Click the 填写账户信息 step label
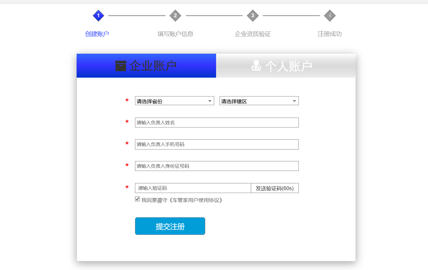The image size is (428, 270). (x=175, y=34)
